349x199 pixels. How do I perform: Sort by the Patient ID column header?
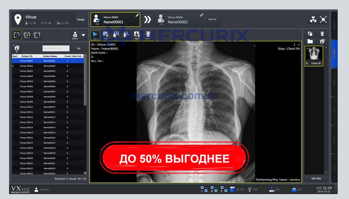27,56
